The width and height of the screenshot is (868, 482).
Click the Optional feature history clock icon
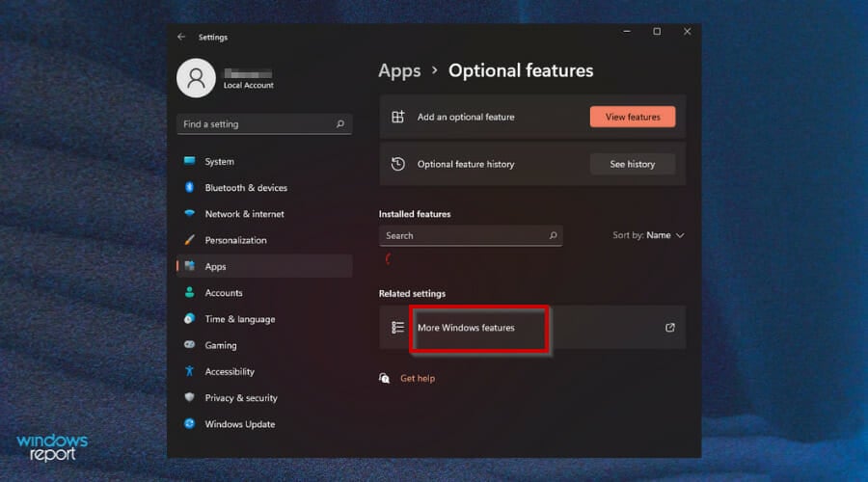pos(398,164)
